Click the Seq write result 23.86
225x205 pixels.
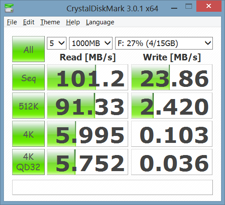coord(172,77)
